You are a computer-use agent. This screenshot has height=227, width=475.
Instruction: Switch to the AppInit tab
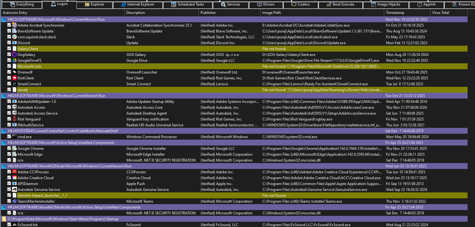(x=426, y=5)
